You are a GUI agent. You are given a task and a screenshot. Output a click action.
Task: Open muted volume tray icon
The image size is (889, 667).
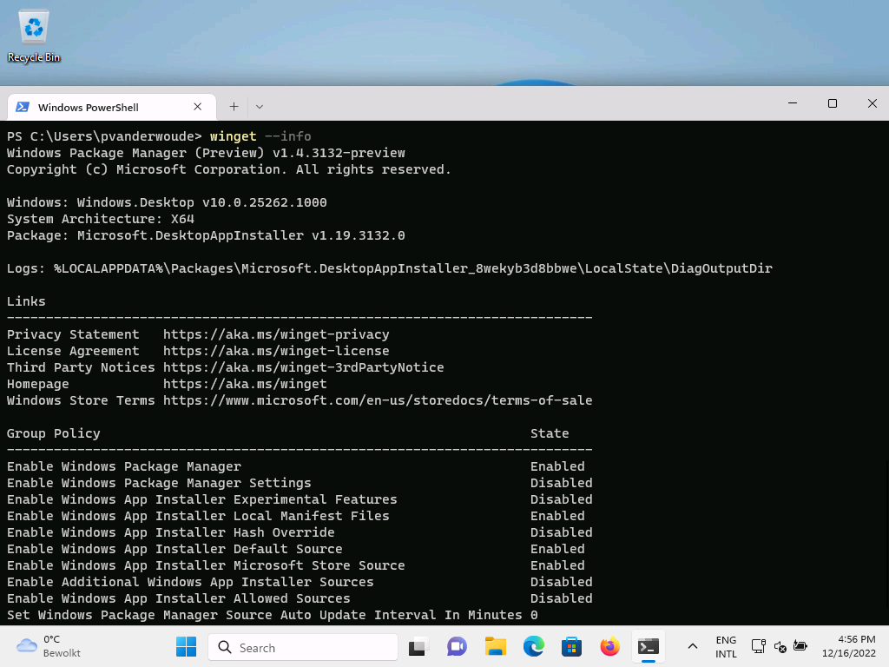pos(780,646)
